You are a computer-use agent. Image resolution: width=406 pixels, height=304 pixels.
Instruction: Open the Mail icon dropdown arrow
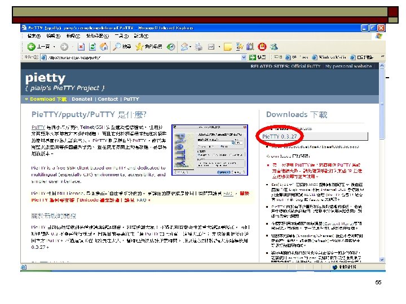[x=191, y=47]
